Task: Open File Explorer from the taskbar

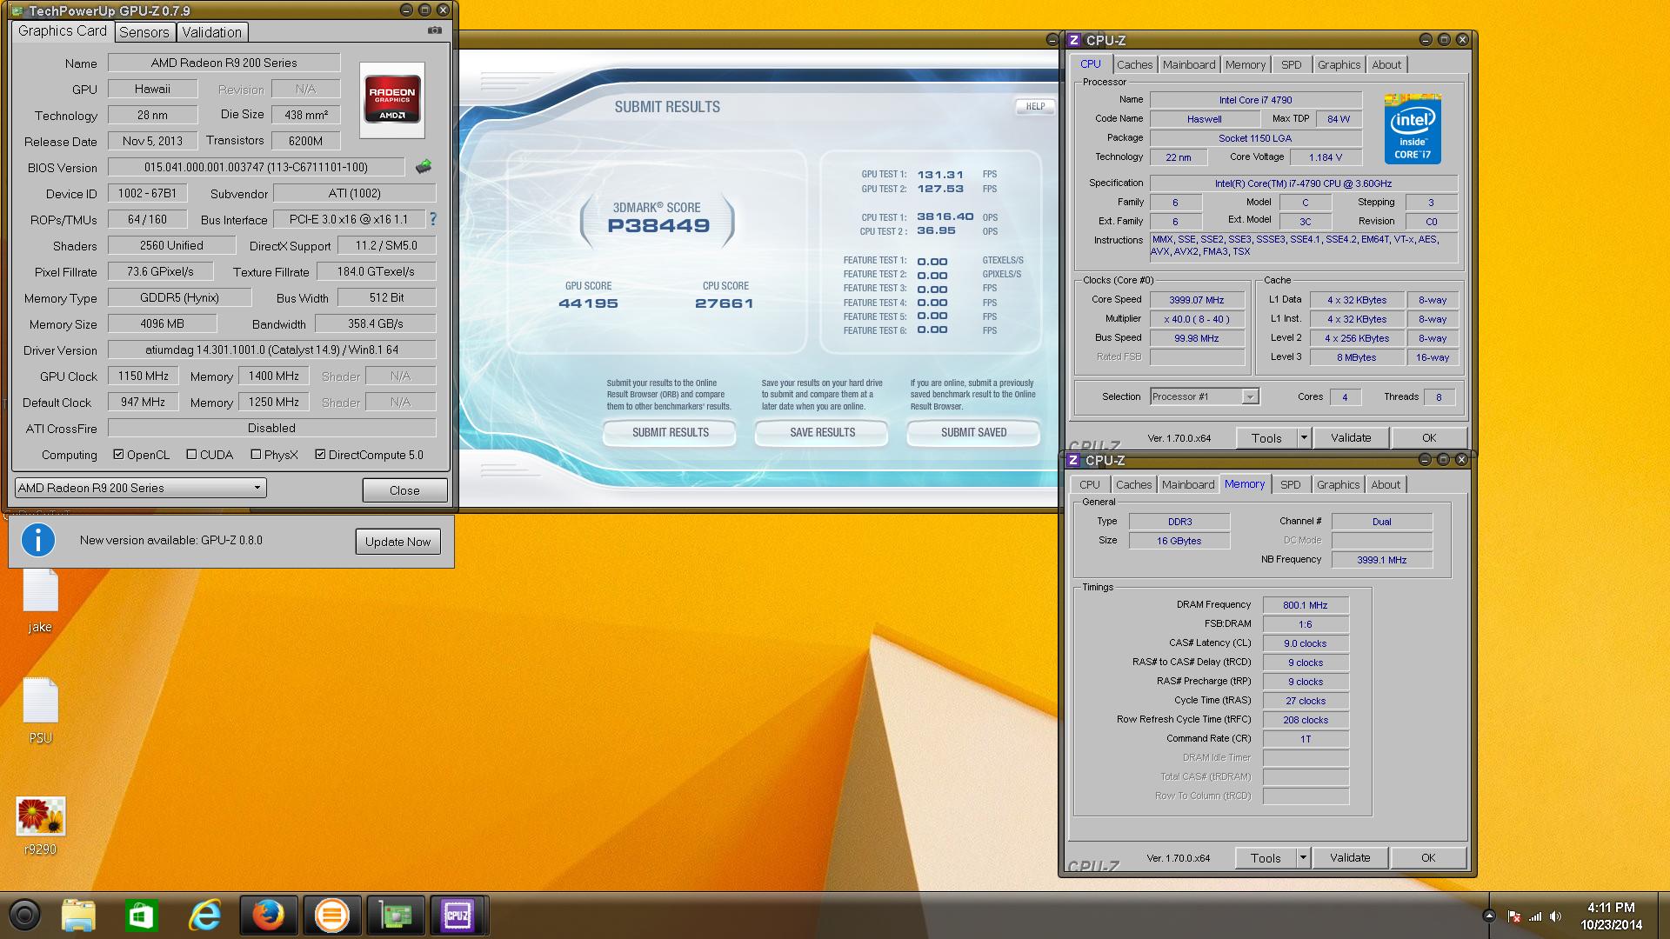Action: coord(78,916)
